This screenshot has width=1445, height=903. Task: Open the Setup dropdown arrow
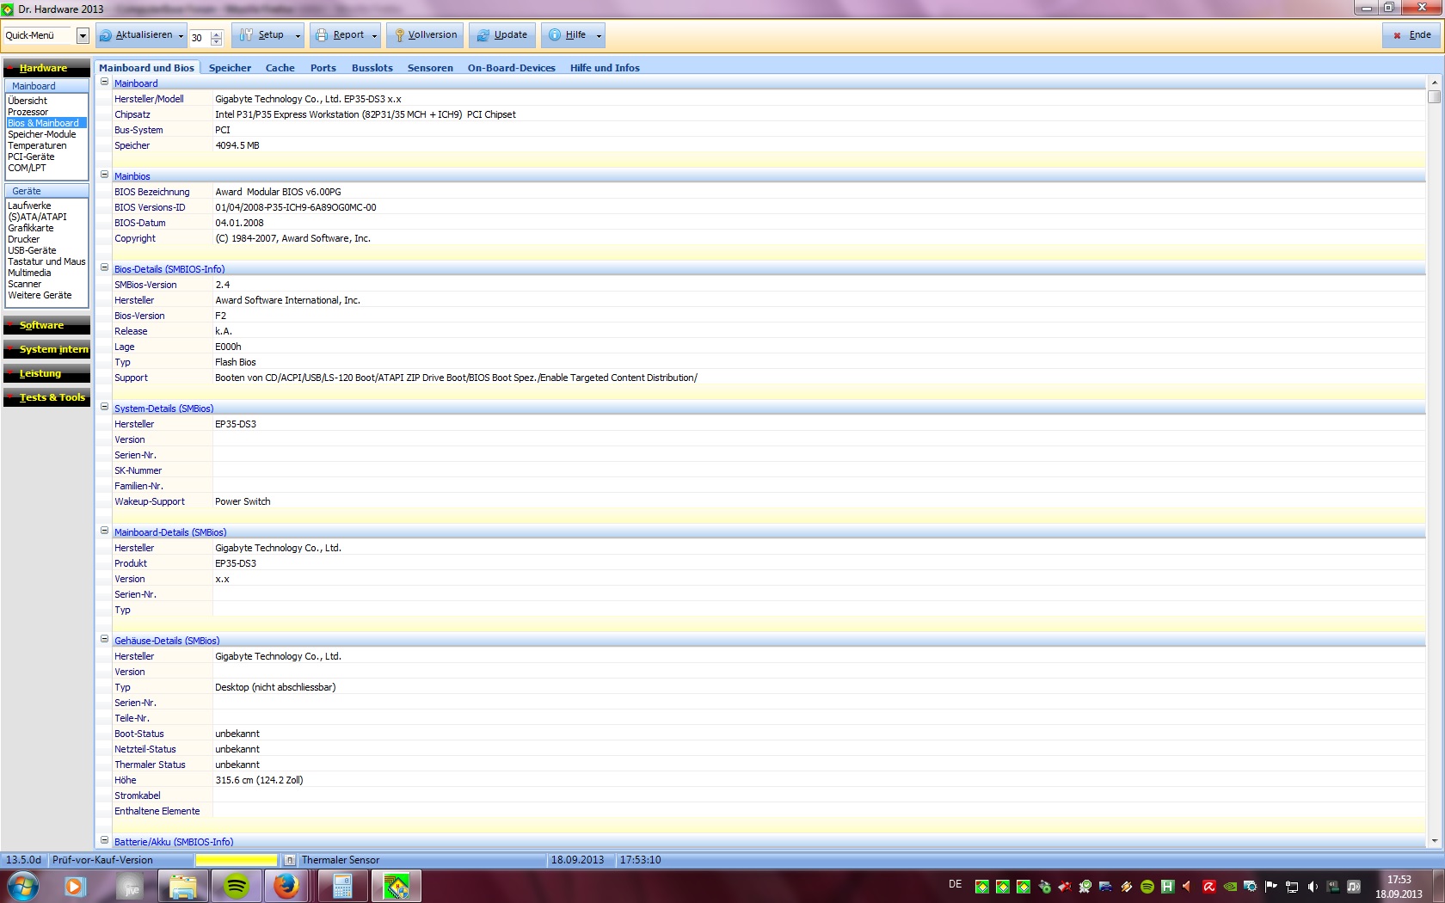(x=298, y=36)
